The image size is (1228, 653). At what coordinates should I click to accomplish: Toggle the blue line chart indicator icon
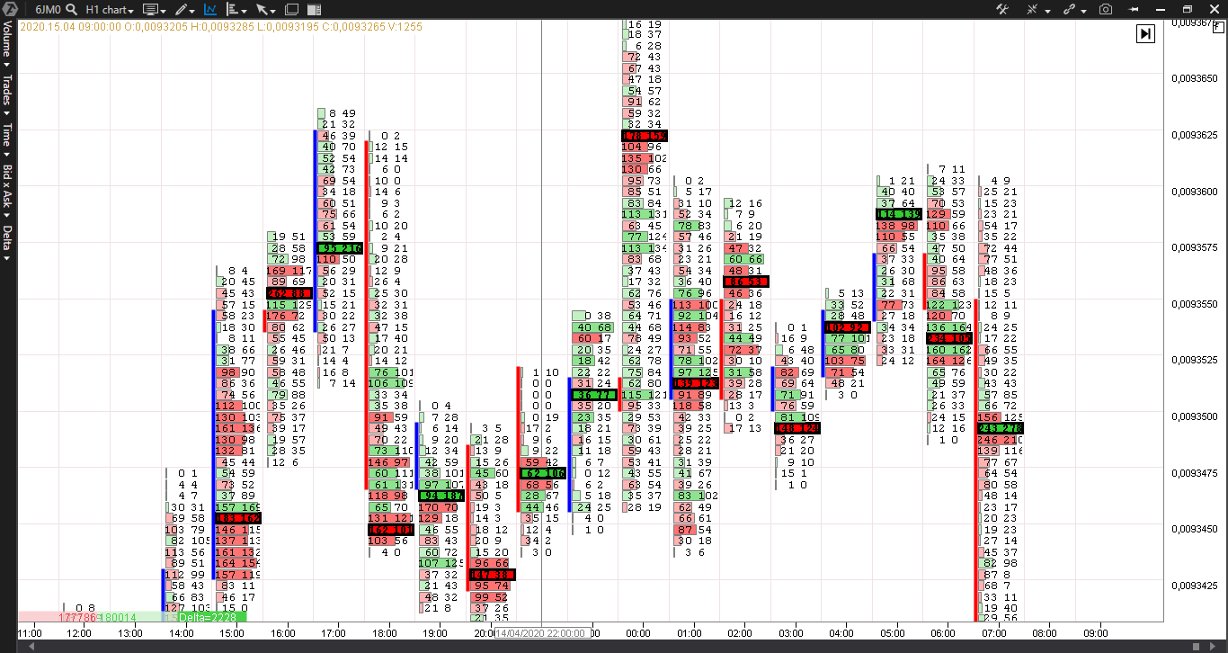[x=210, y=9]
